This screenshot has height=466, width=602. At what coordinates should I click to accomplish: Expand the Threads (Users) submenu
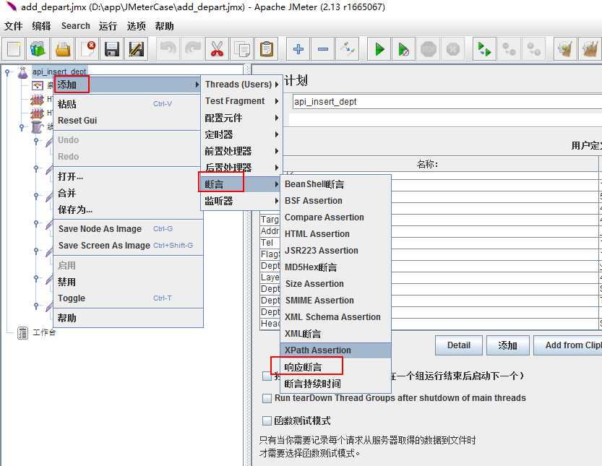coord(241,85)
